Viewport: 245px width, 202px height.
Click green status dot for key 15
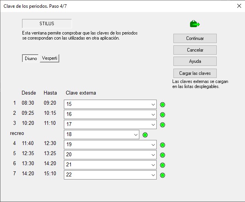[x=163, y=105]
